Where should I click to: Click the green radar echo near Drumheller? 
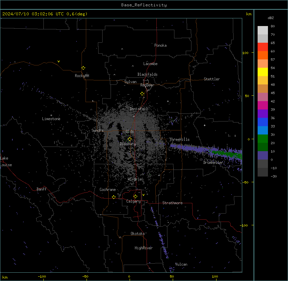point(227,154)
